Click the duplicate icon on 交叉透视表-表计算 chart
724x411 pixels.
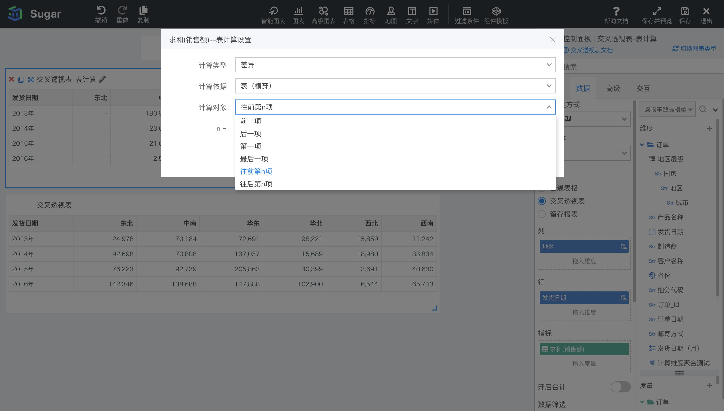(x=21, y=80)
